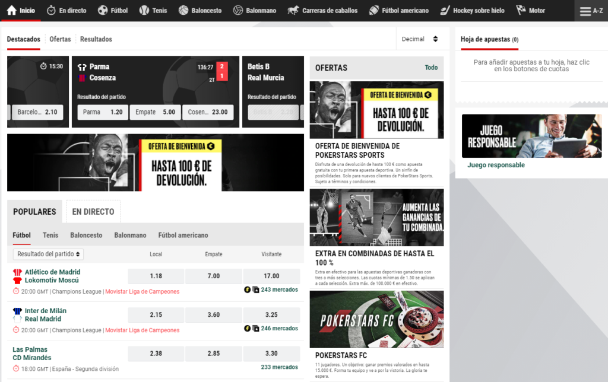
Task: Click the Inter de Milán shirt icon
Action: click(17, 311)
